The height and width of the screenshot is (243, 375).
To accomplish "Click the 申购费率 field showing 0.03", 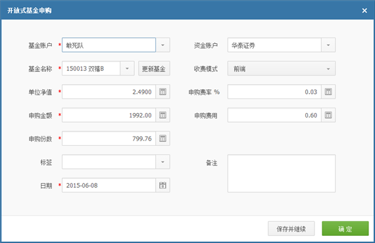I will point(274,92).
